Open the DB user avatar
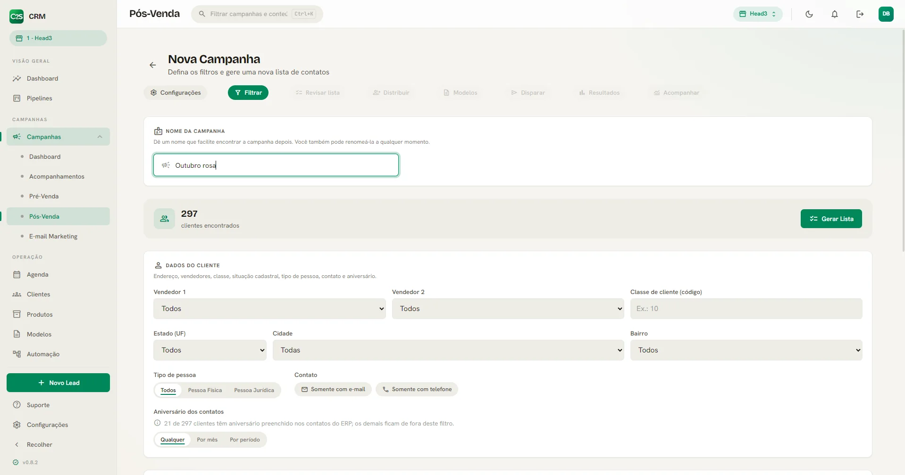The width and height of the screenshot is (905, 475). click(886, 14)
